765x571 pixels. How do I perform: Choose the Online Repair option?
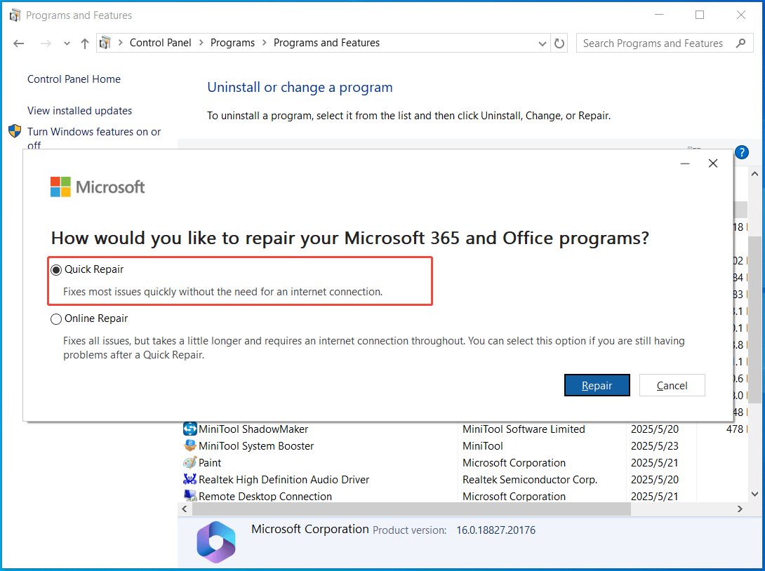(56, 318)
